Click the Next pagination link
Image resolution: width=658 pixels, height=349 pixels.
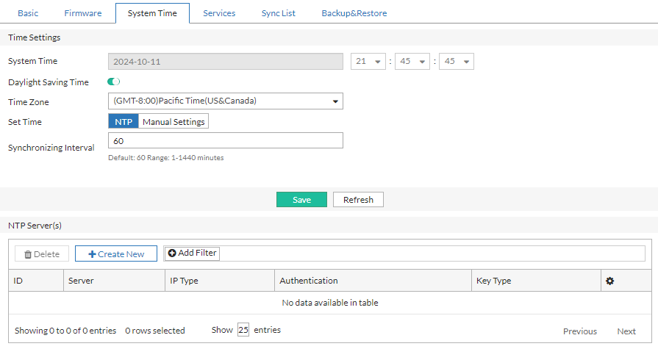point(626,331)
